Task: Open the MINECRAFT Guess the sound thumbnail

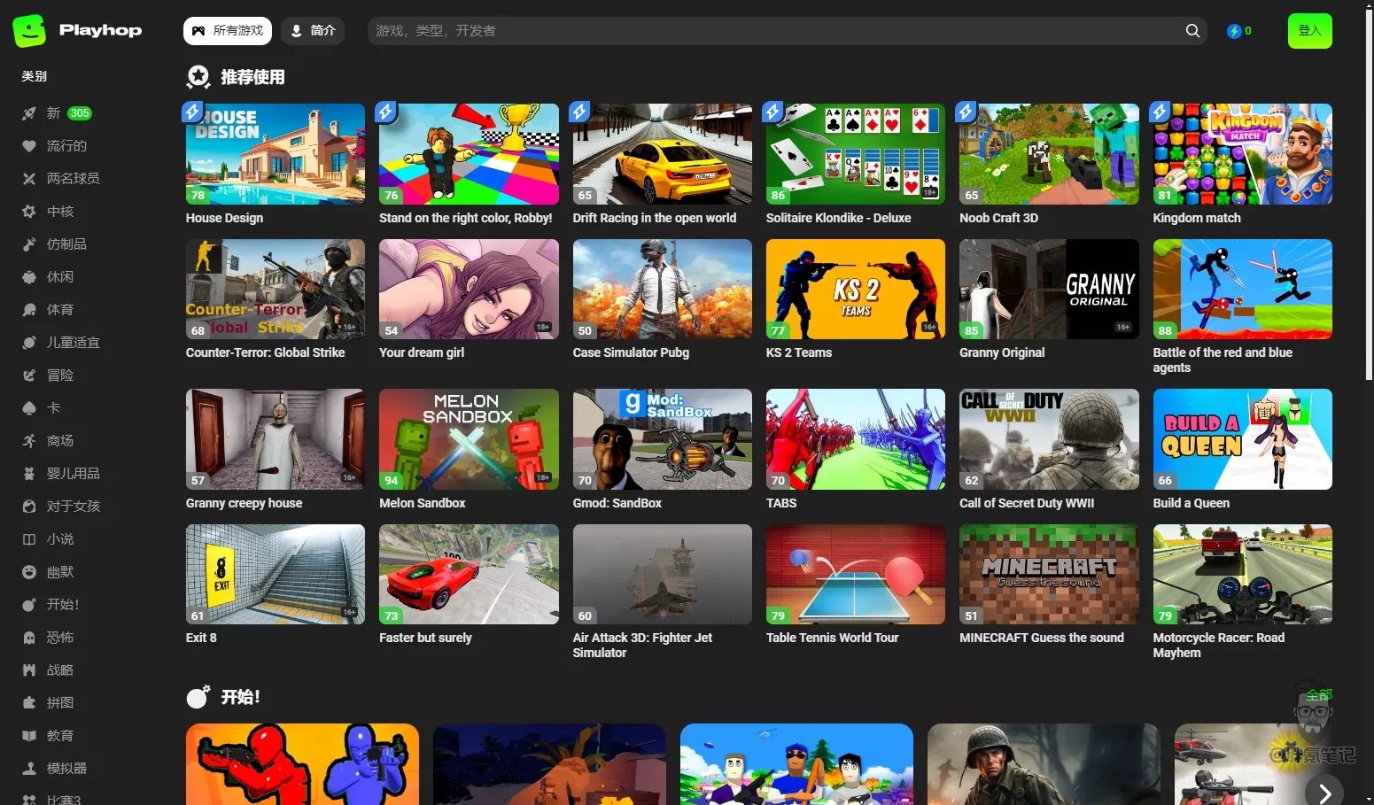Action: pos(1049,574)
